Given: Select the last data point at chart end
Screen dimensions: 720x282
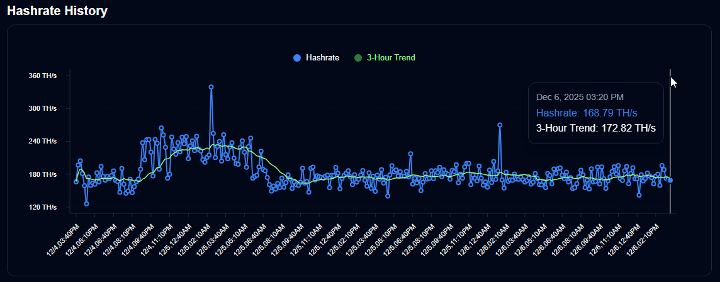Looking at the screenshot, I should pos(670,180).
